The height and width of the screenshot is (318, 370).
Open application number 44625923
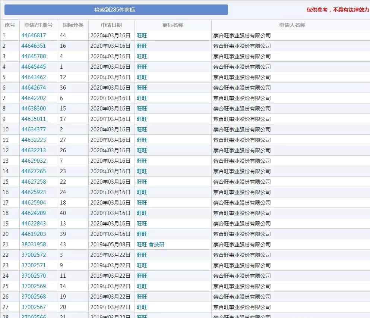point(34,192)
